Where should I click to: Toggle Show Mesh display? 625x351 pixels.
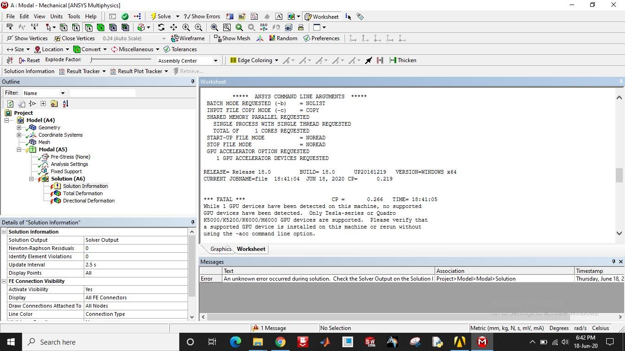(232, 38)
